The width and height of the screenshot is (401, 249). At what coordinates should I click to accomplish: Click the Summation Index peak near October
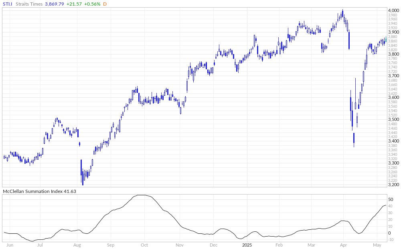pos(141,195)
